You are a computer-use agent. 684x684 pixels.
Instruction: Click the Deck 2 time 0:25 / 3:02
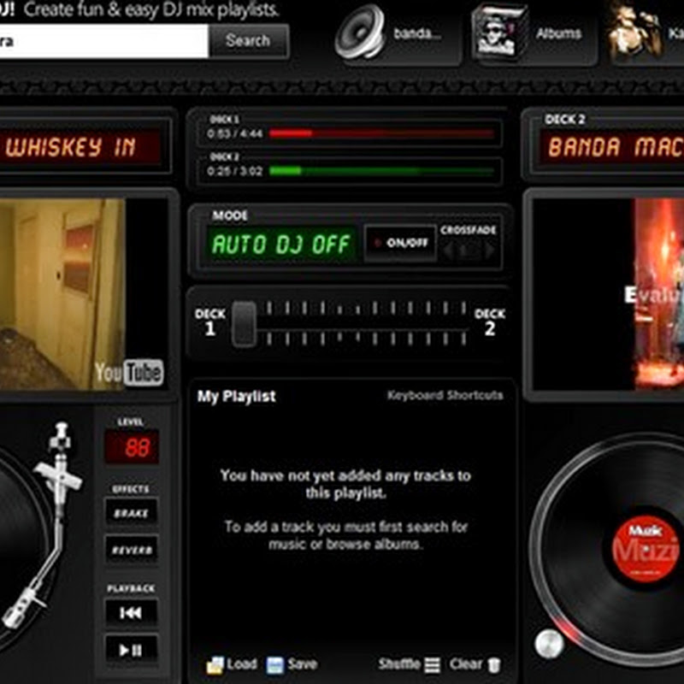(x=234, y=171)
